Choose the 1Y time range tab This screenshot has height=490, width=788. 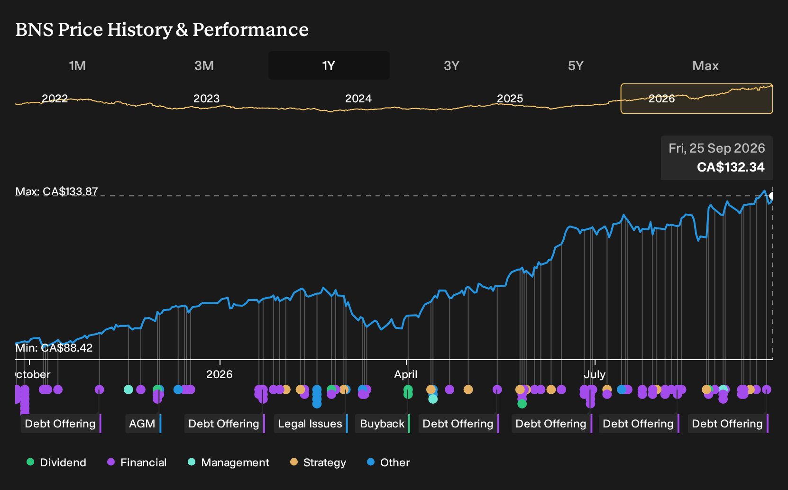click(x=329, y=65)
